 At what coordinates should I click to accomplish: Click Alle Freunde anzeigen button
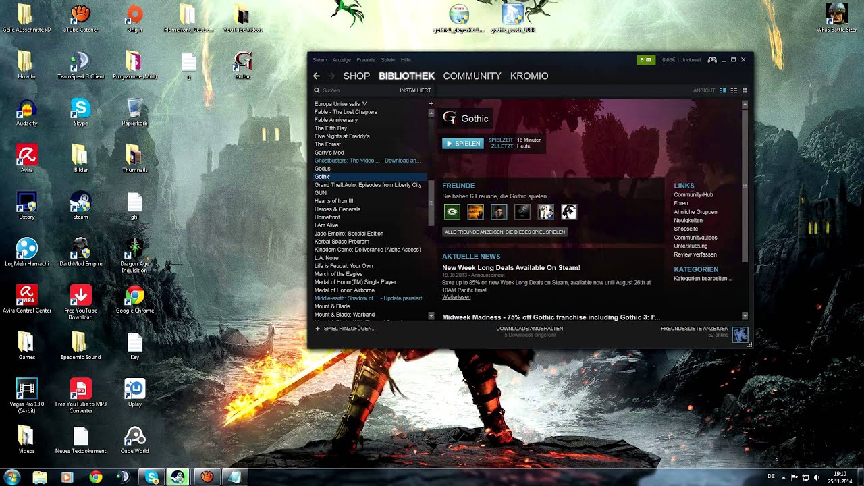[505, 232]
